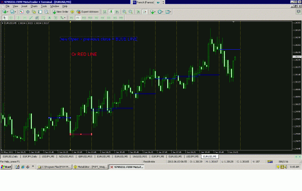Select the equidistant channel tool
Viewport: 302px width, 191px height.
(x=37, y=18)
